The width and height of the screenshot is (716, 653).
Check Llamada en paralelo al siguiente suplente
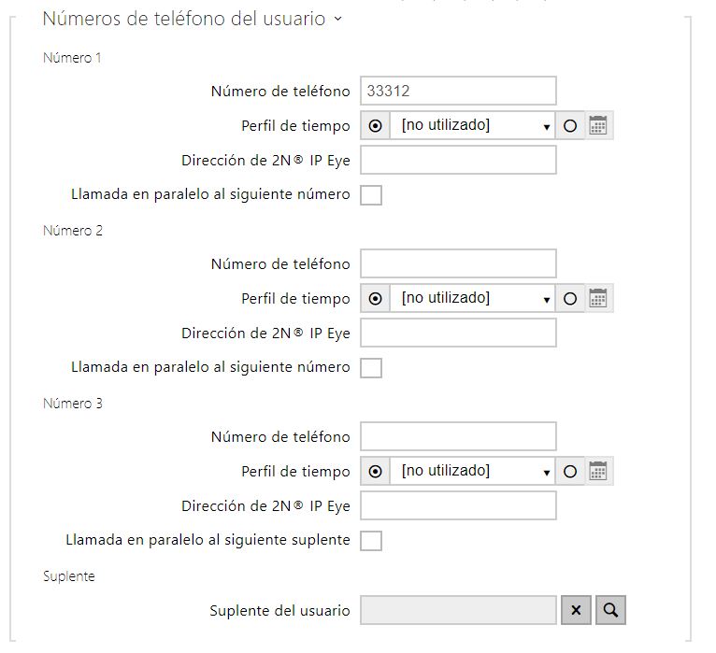click(371, 541)
